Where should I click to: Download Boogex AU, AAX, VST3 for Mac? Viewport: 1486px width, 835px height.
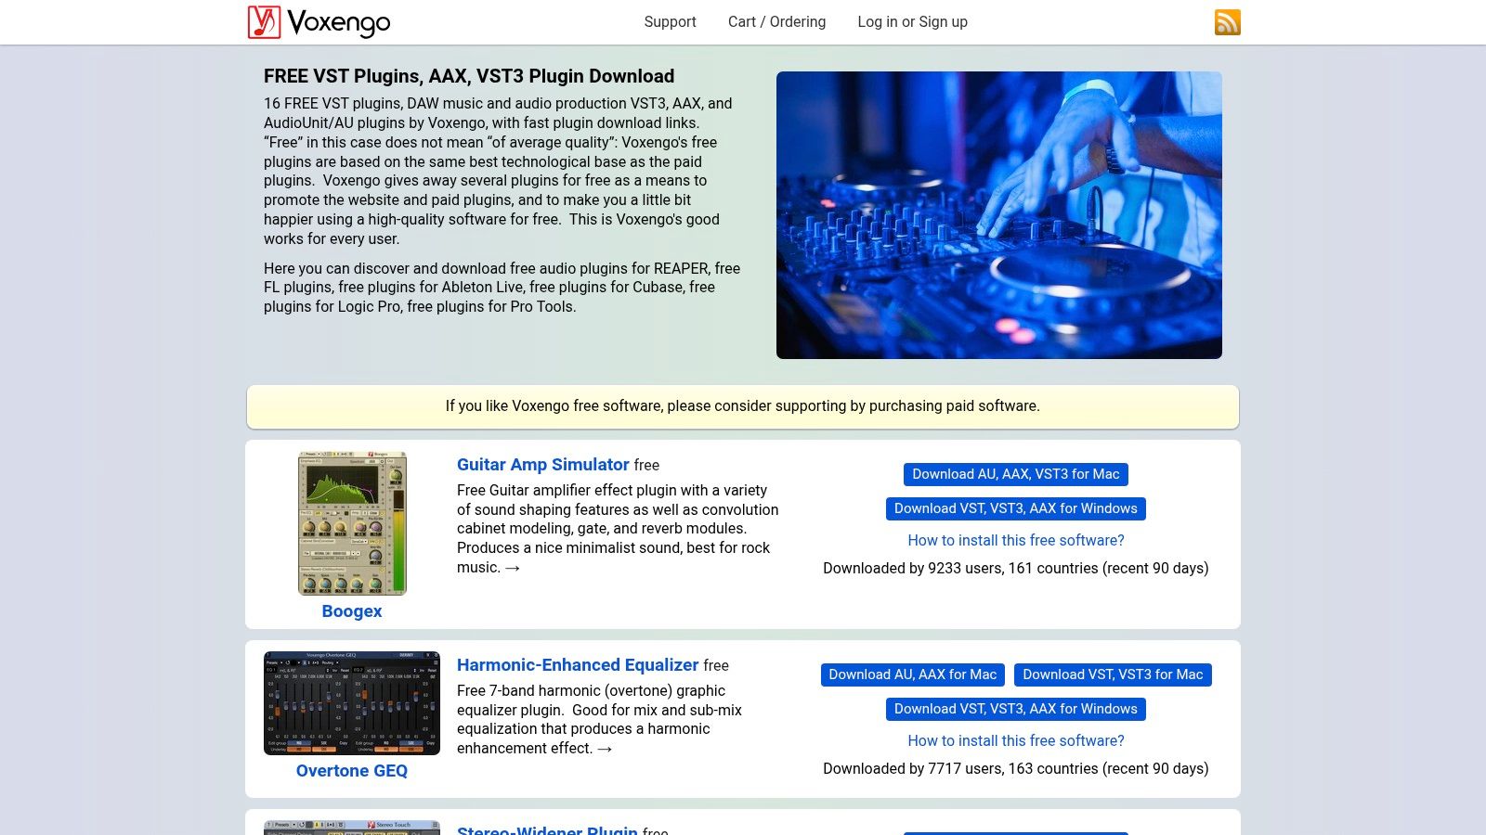pos(1016,474)
